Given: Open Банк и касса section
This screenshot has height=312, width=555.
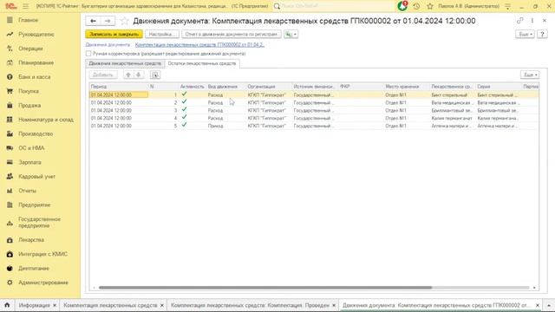Looking at the screenshot, I should pos(35,77).
